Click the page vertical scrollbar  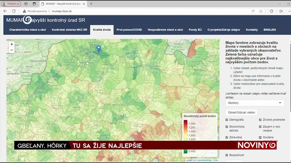pos(290,78)
